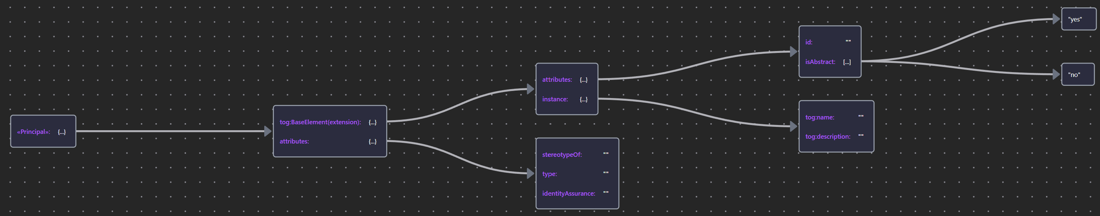Select the «Principal» root node
This screenshot has width=1100, height=216.
43,131
